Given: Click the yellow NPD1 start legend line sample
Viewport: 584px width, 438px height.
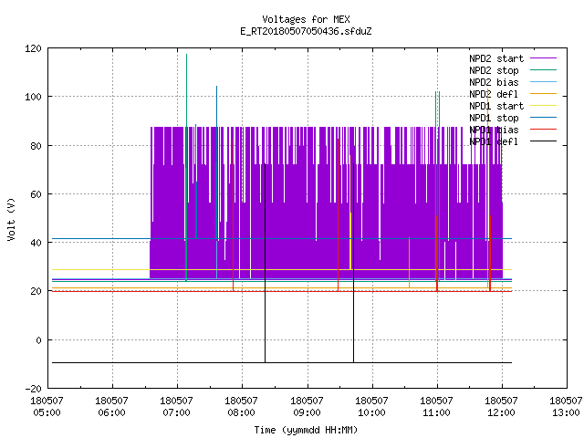Looking at the screenshot, I should pos(544,106).
